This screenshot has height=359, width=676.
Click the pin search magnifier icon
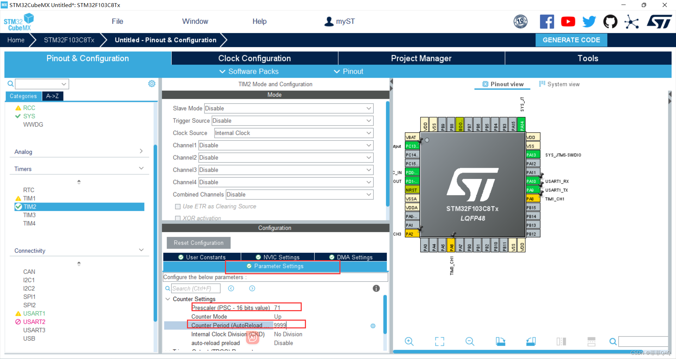tap(613, 341)
